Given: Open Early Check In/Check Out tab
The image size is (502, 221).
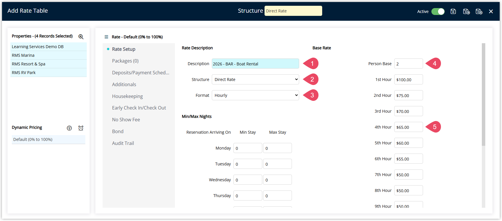Looking at the screenshot, I should 139,108.
